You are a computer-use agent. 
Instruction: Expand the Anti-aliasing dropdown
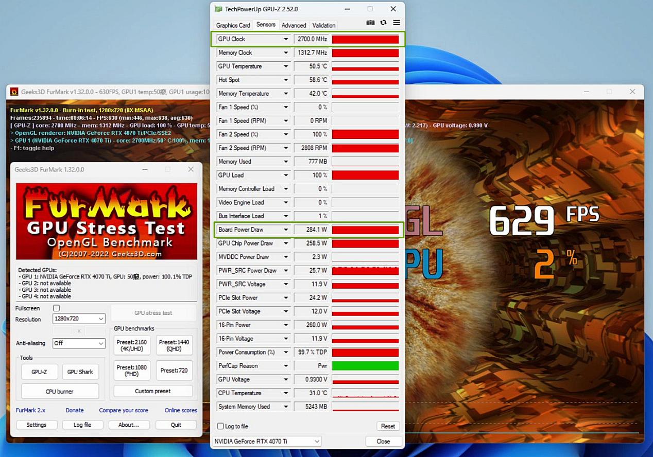click(x=79, y=343)
